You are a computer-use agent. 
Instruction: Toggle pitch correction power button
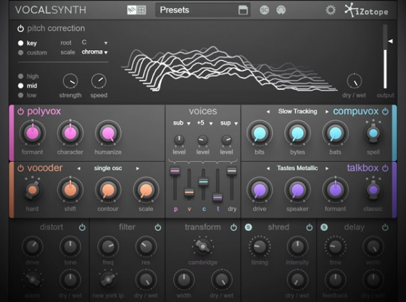tap(20, 28)
